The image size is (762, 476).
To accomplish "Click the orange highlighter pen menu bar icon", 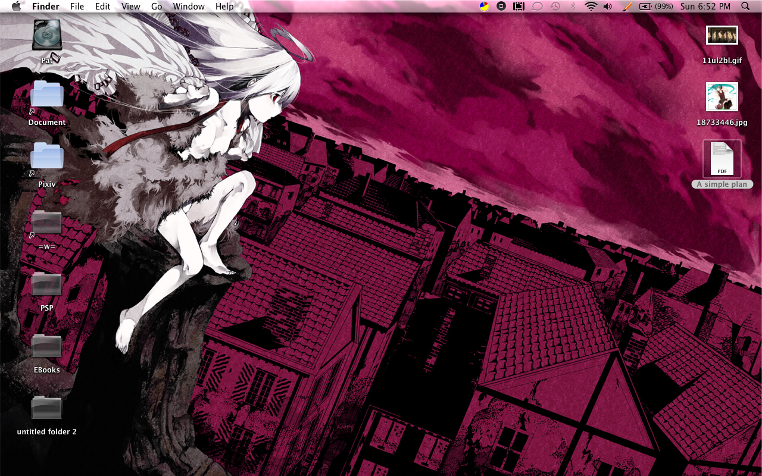I will tap(627, 7).
